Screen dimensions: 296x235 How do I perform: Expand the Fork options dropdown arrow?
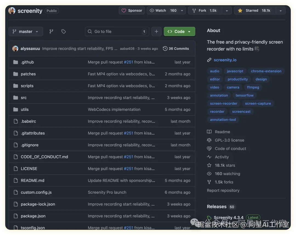(227, 11)
